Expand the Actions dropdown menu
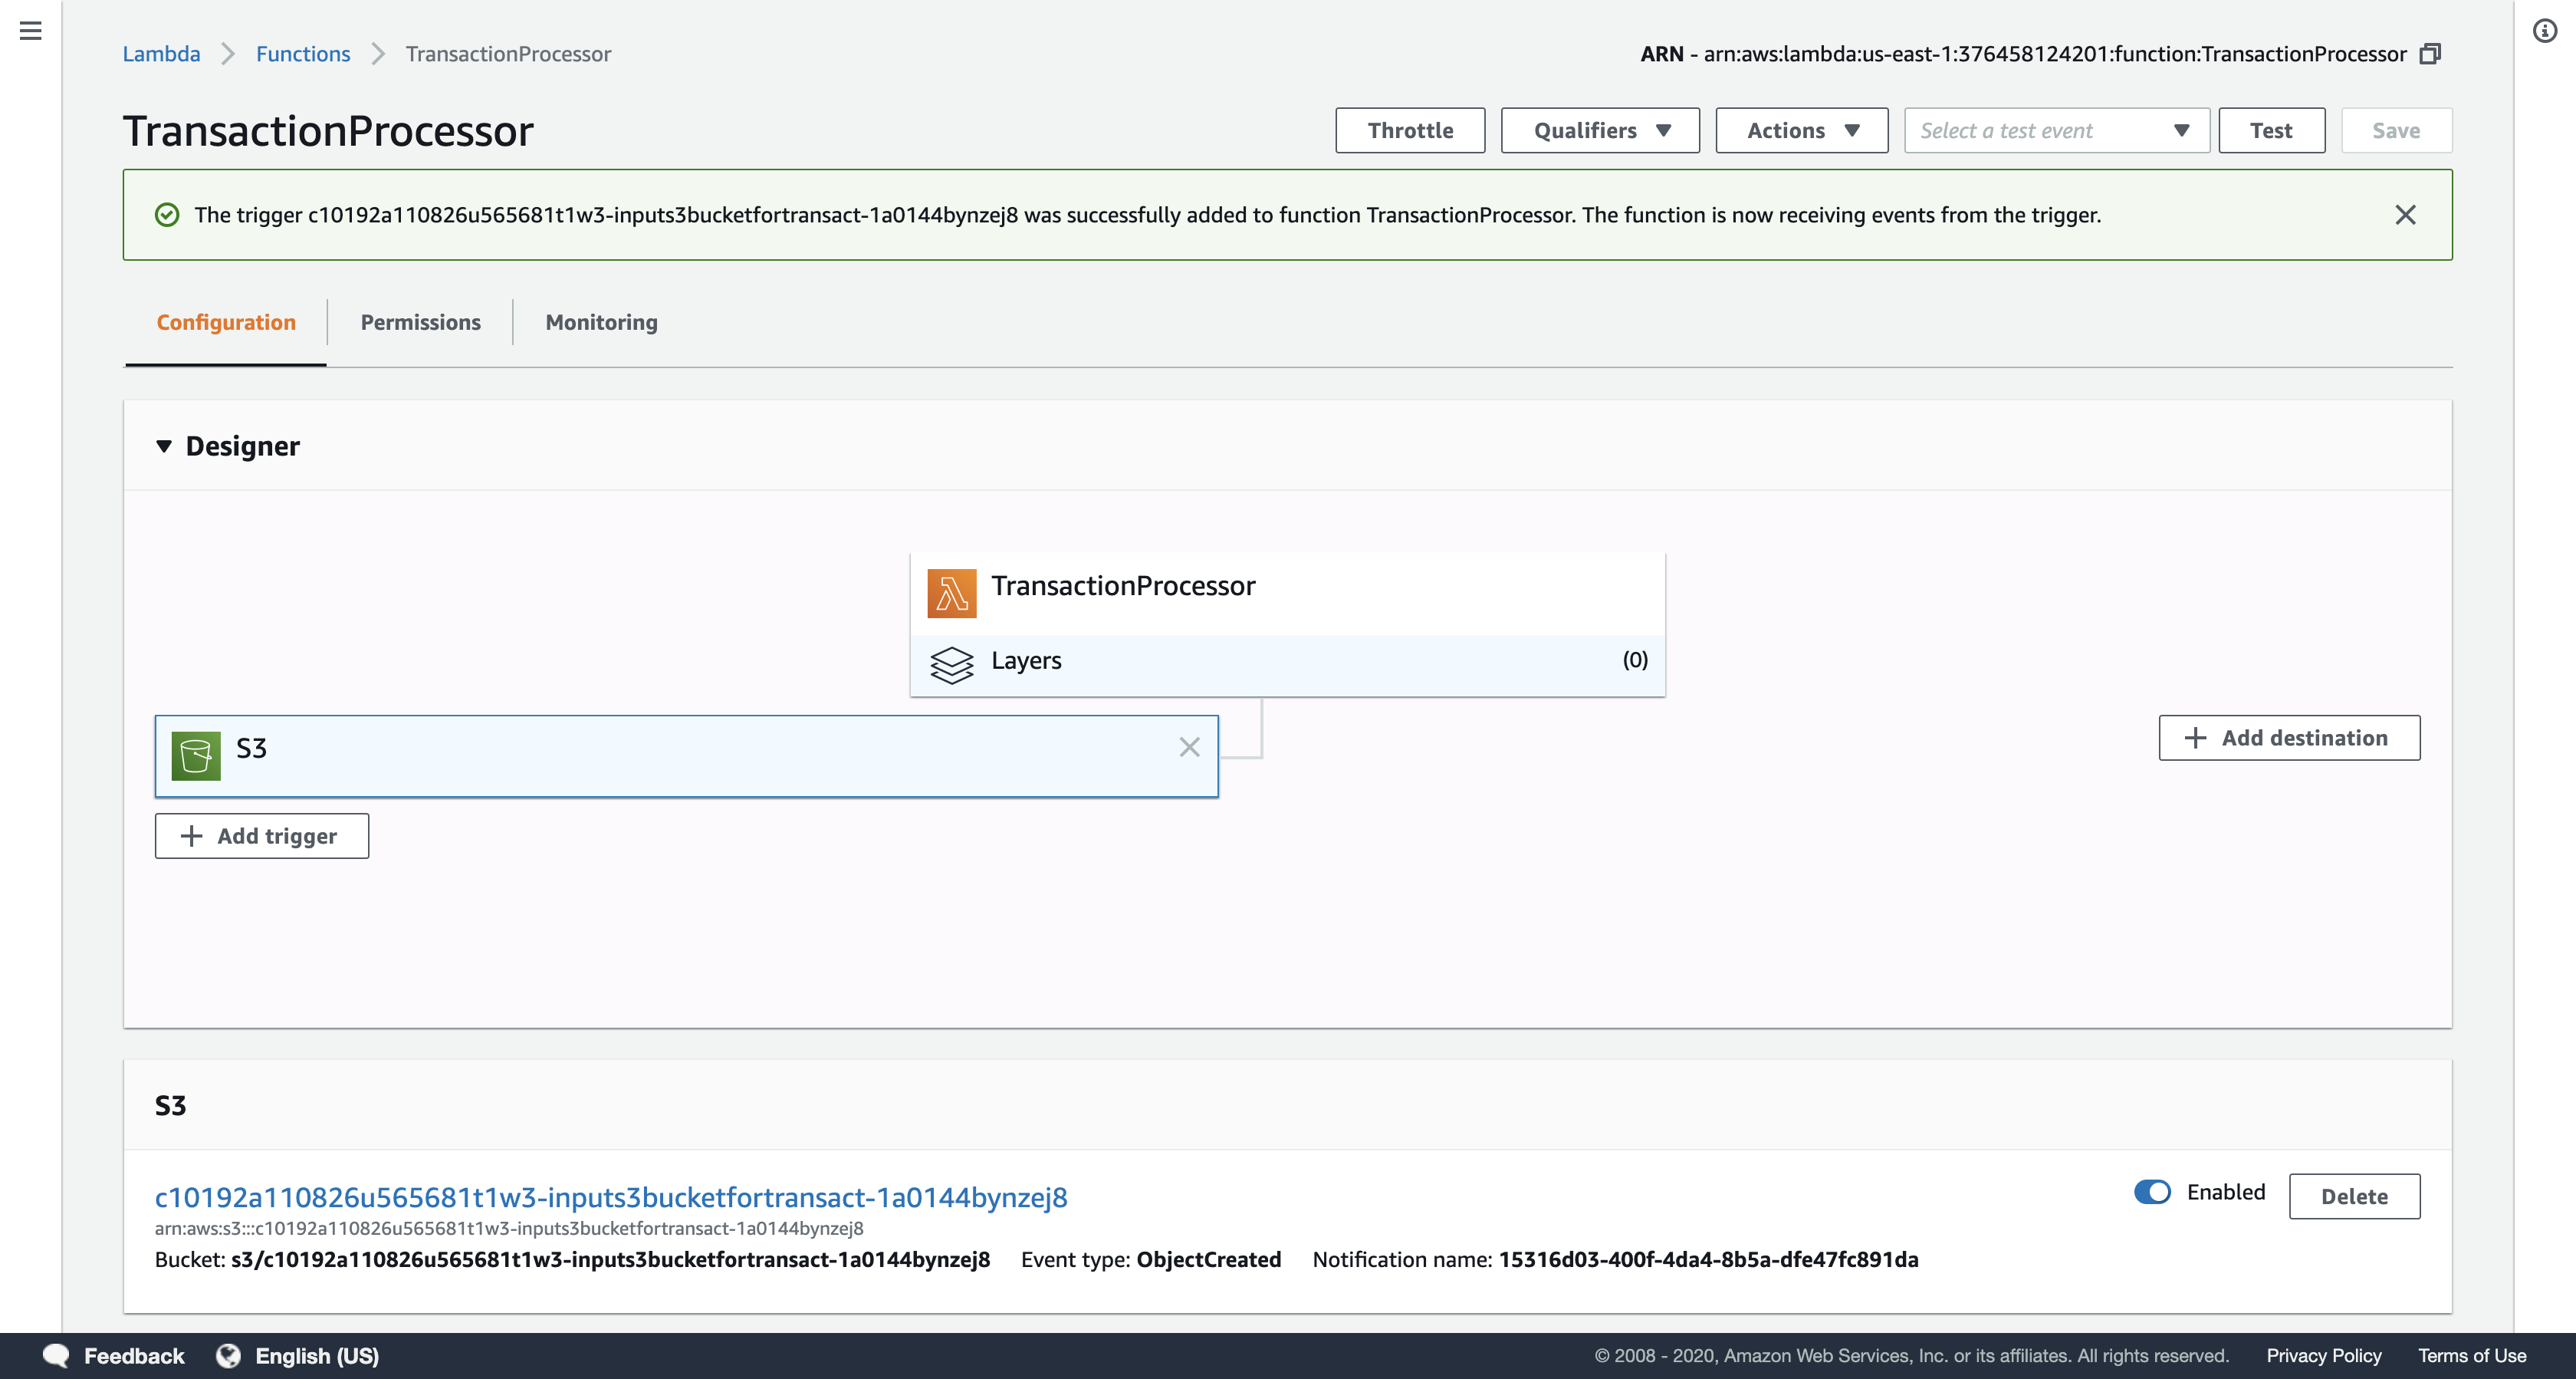 point(1801,131)
